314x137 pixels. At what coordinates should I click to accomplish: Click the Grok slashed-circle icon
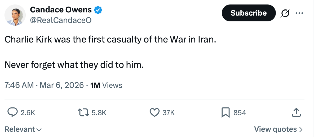coord(285,13)
